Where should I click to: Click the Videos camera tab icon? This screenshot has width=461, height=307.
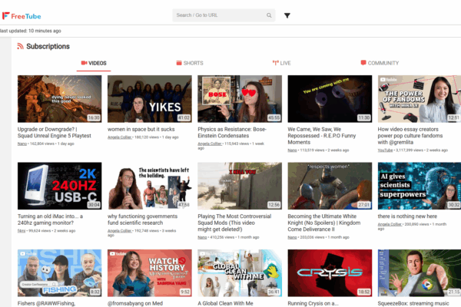pos(83,63)
